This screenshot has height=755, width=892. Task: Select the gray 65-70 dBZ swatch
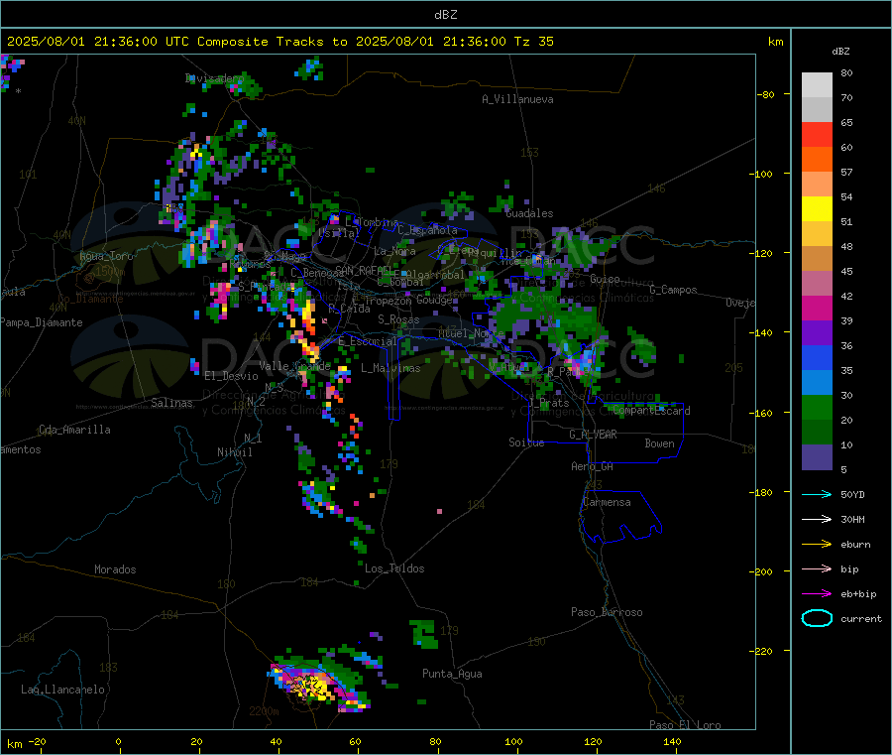[817, 110]
